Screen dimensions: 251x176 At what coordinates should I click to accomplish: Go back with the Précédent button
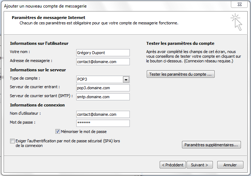(173, 165)
